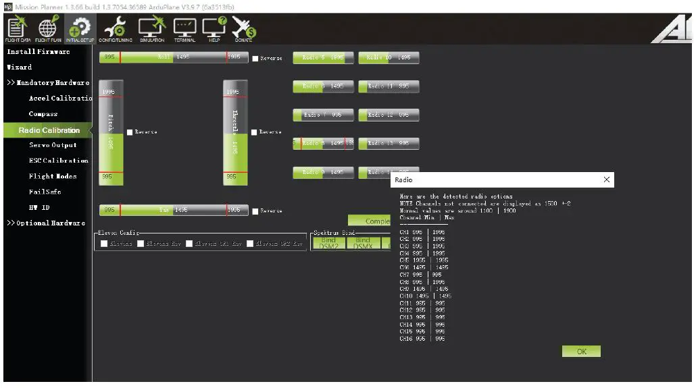Click the CH1 row in Radio dialog
This screenshot has width=698, height=388.
[422, 232]
